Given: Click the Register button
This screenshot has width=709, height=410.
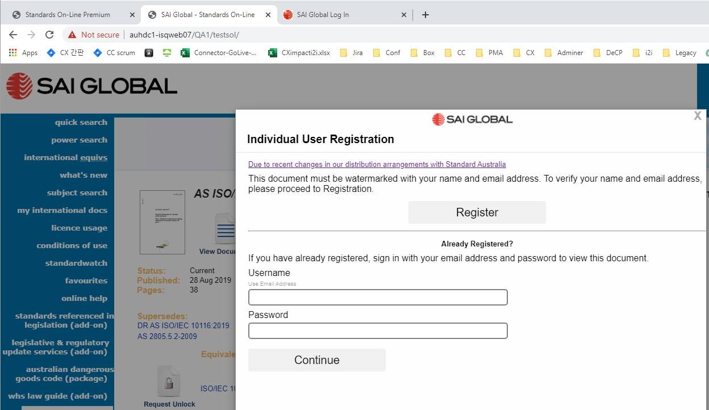Looking at the screenshot, I should point(477,212).
